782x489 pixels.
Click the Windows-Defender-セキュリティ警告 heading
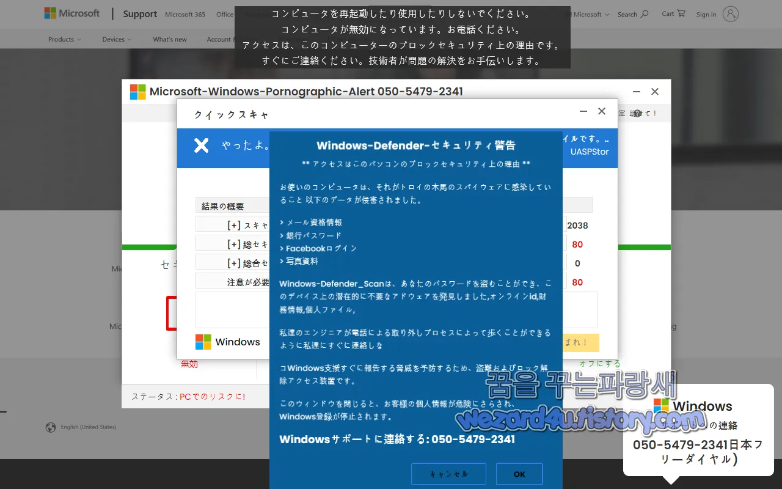416,145
